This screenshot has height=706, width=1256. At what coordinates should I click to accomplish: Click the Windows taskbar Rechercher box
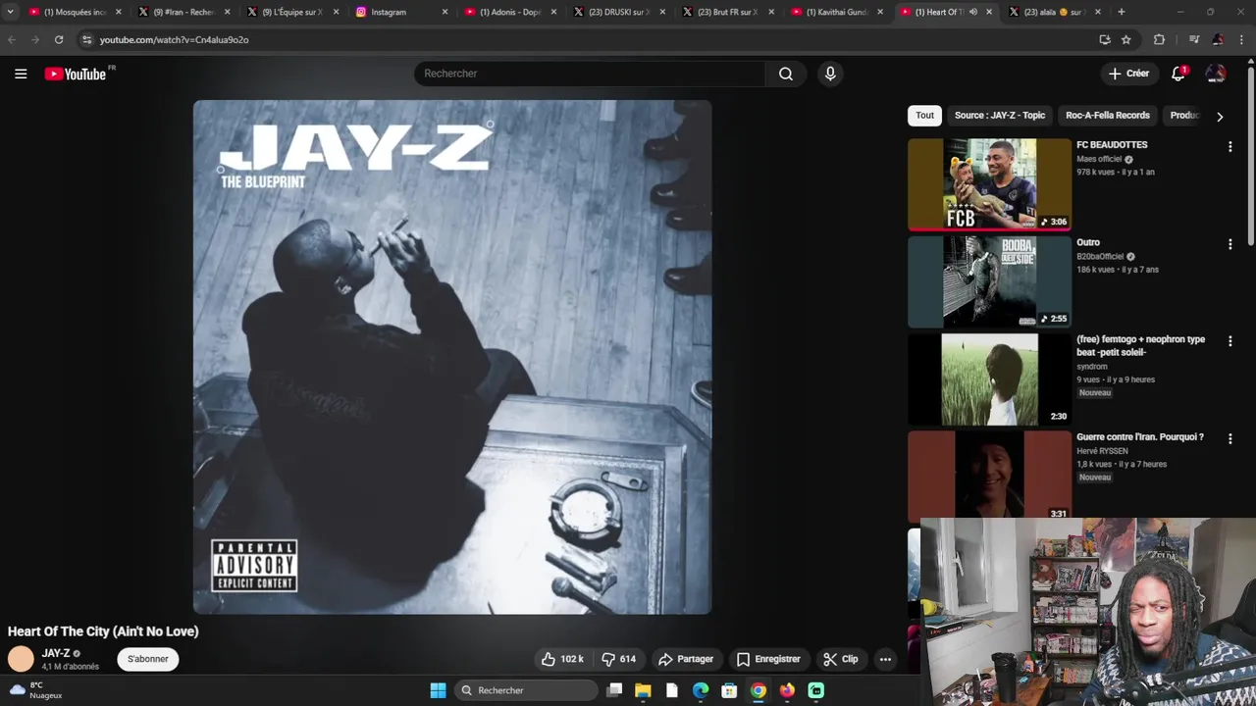[525, 690]
